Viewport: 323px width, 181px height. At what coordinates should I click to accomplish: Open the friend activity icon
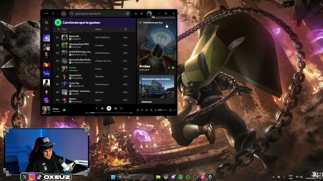(x=142, y=14)
